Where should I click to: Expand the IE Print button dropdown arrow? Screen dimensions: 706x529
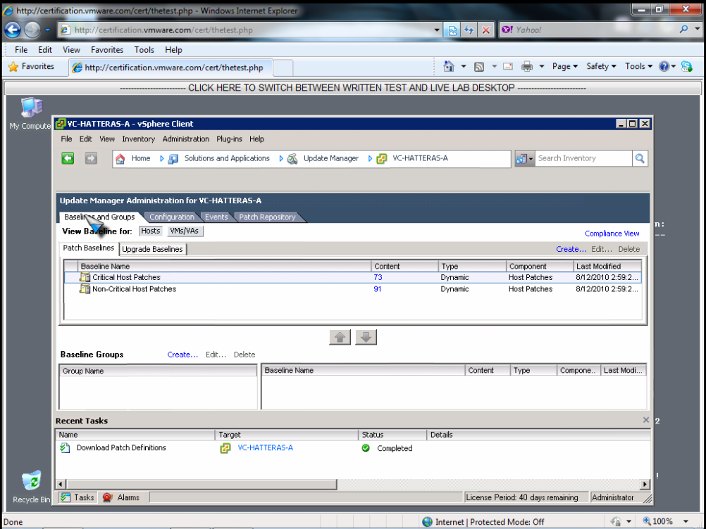[542, 67]
